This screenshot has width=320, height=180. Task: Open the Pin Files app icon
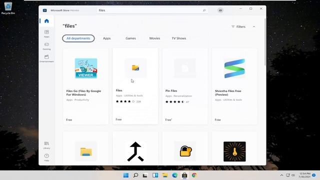[x=185, y=68]
